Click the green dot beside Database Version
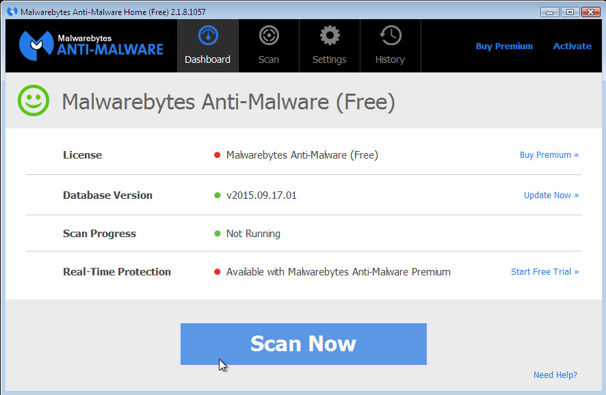This screenshot has width=606, height=395. click(218, 195)
